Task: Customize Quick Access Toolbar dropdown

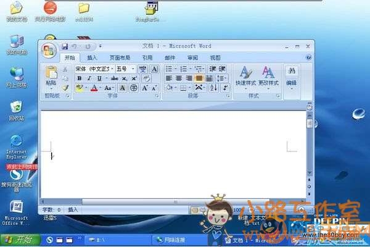Action: (x=101, y=46)
